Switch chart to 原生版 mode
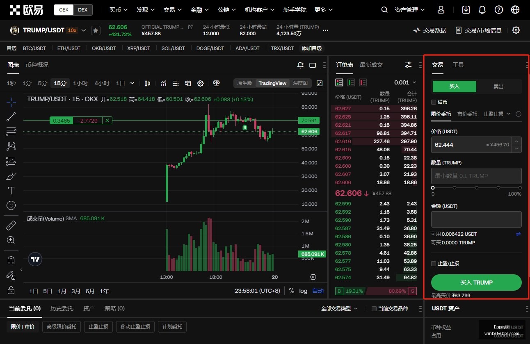This screenshot has height=344, width=530. [x=244, y=83]
